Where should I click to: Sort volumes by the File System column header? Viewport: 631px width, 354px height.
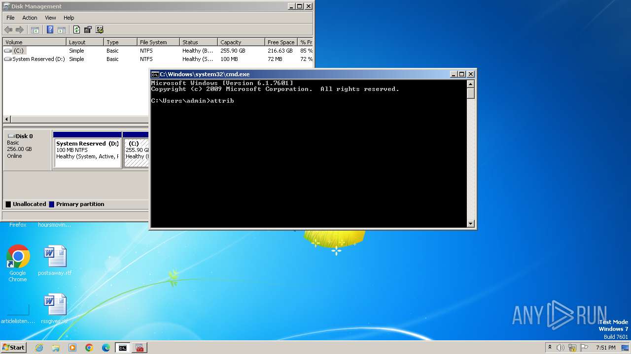[158, 42]
